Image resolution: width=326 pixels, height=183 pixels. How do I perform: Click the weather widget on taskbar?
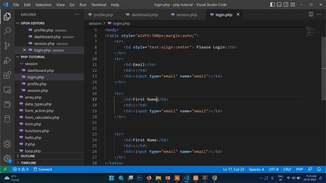[x=11, y=178]
